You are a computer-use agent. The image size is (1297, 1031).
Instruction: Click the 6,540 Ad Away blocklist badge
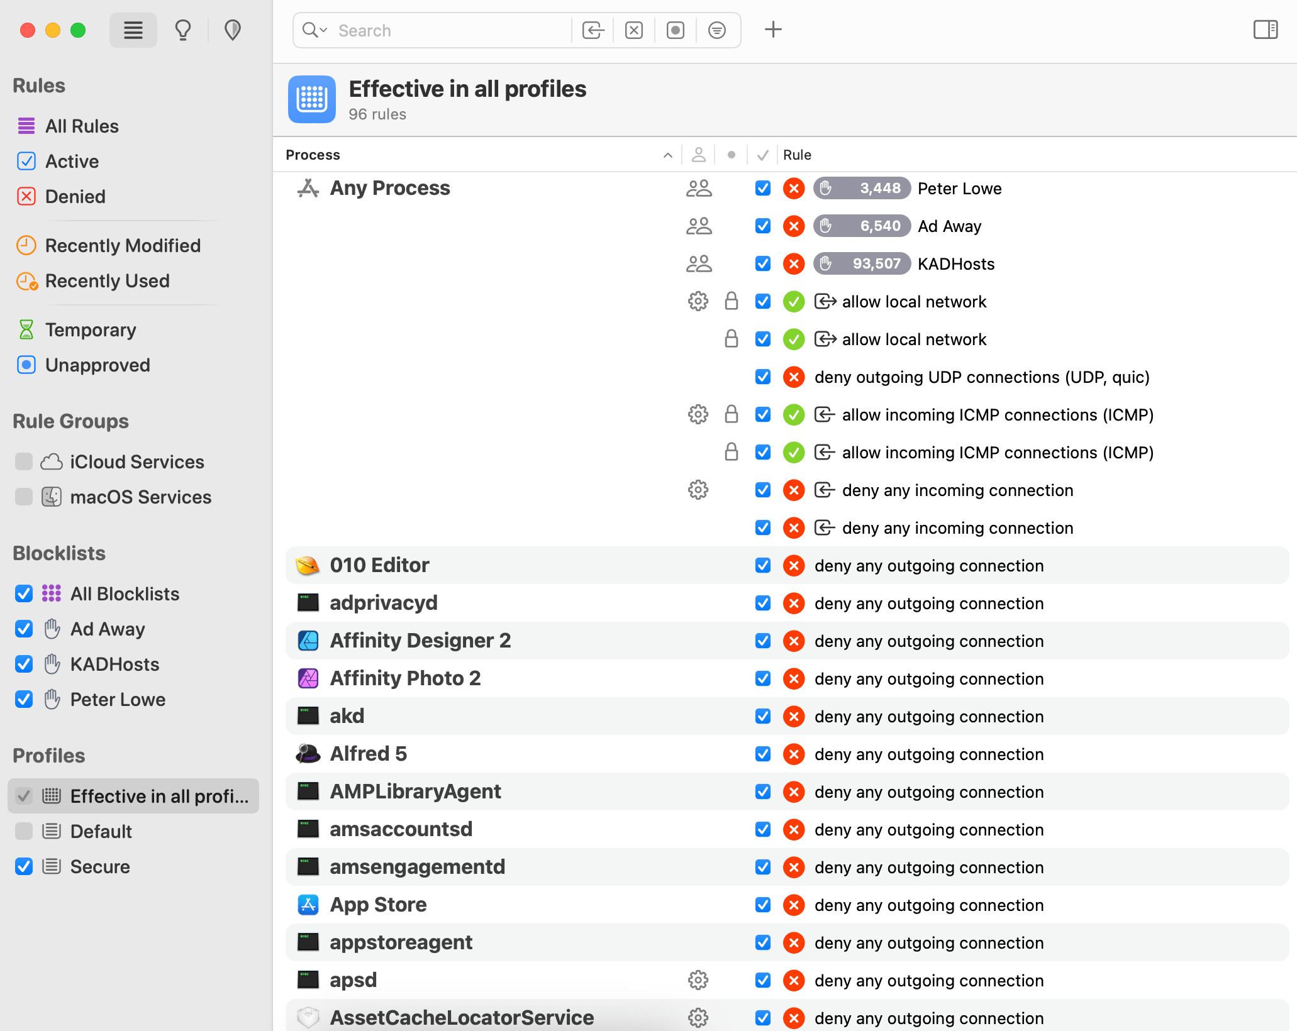click(x=862, y=226)
